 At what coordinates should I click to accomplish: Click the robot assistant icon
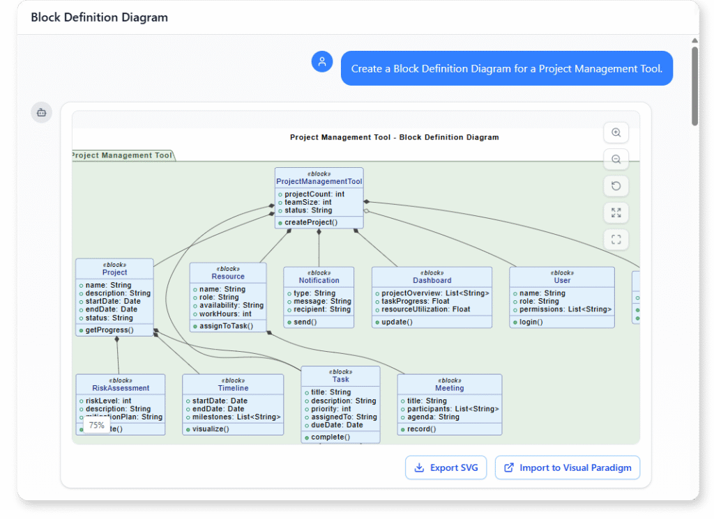(x=41, y=112)
